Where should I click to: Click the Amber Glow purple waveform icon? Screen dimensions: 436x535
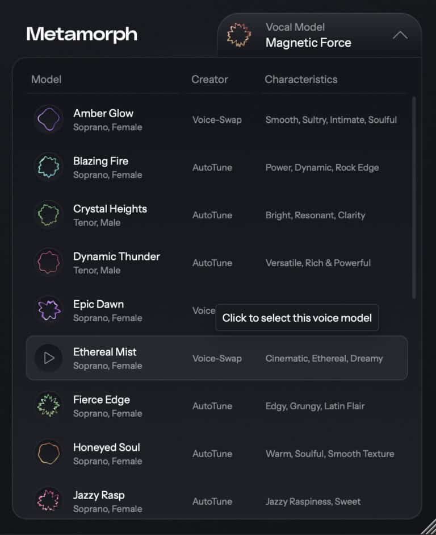[48, 119]
